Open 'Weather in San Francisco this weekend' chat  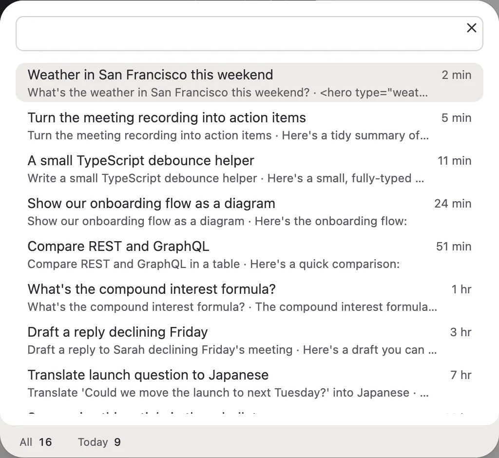pos(249,82)
